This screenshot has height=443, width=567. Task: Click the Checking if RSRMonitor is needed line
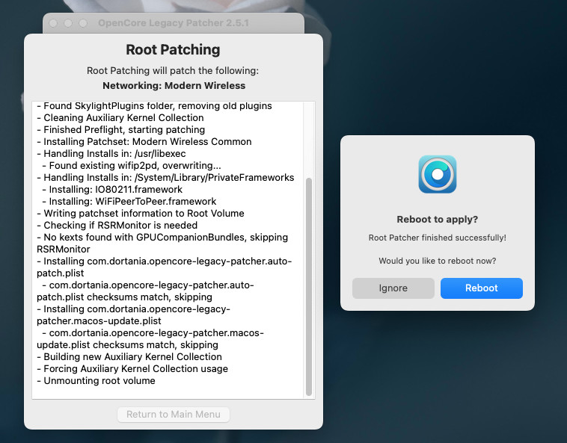pyautogui.click(x=117, y=226)
